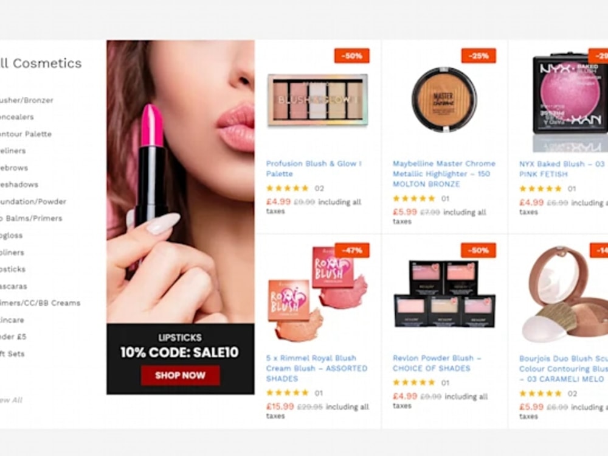
Task: Open NYX Baked Blush Pink Fetish link
Action: [x=563, y=169]
